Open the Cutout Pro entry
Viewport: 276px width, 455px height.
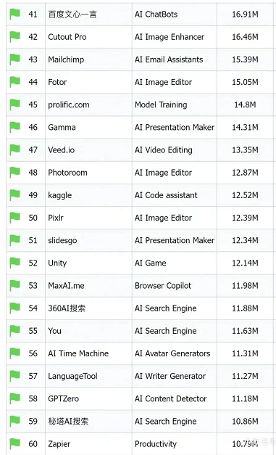click(x=67, y=37)
